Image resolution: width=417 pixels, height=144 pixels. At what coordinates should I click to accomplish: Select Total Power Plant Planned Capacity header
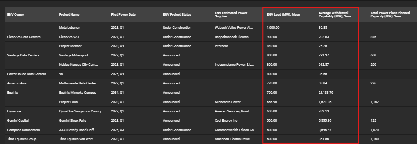coord(390,15)
